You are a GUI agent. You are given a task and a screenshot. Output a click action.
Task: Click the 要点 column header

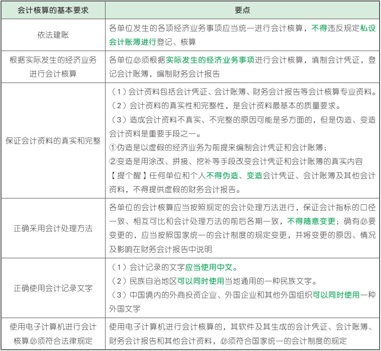(243, 10)
